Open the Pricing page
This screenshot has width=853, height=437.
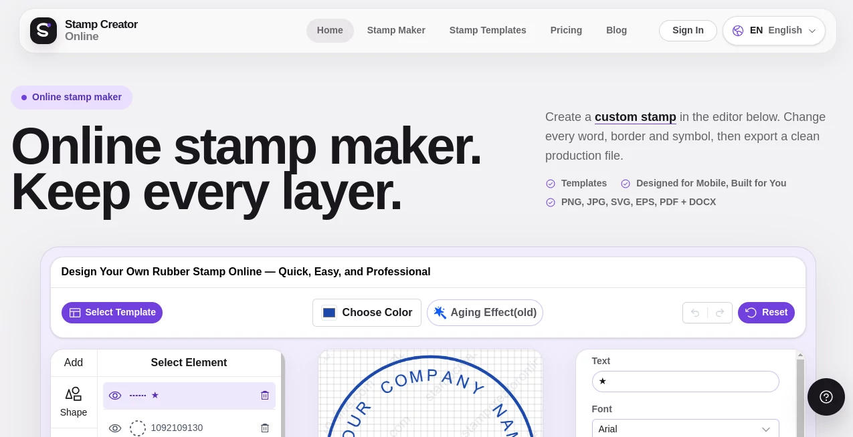coord(566,31)
